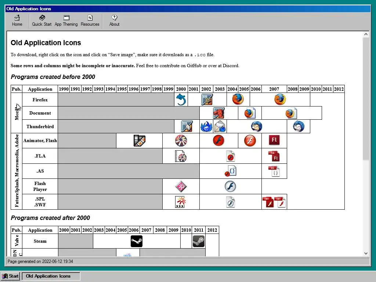Screen dimensions: 376x282
Task: Select the 2005 orange-red Flash circle icon
Action: [x=250, y=141]
